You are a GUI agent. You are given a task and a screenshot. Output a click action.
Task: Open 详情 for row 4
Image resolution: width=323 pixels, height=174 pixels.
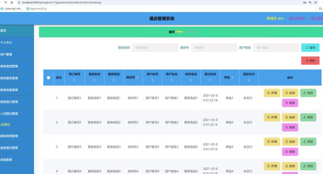[272, 166]
